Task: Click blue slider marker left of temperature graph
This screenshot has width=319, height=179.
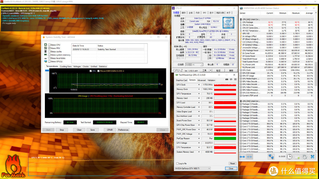Action: coord(47,70)
